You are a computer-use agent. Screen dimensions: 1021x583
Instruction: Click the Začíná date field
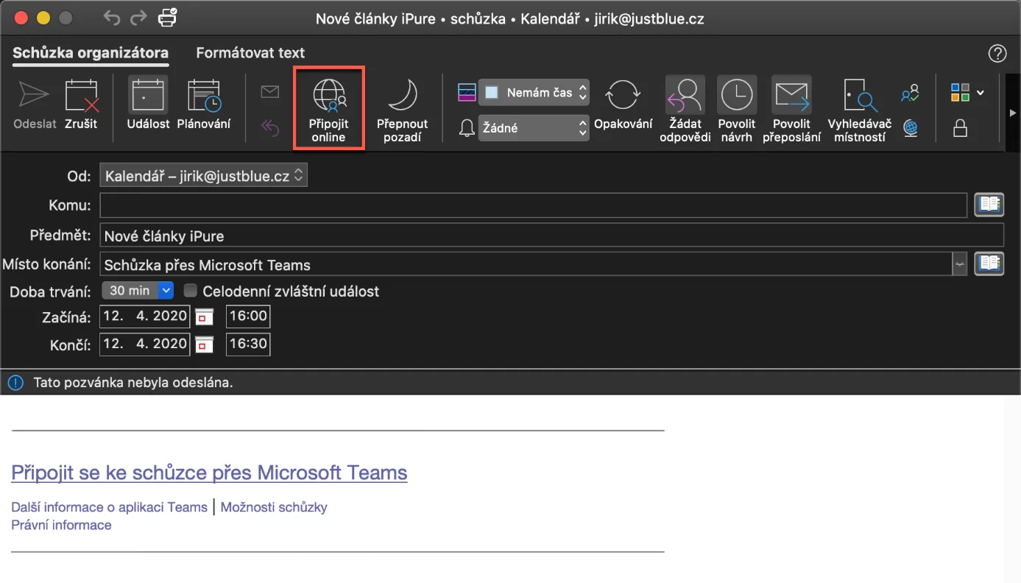coord(144,317)
